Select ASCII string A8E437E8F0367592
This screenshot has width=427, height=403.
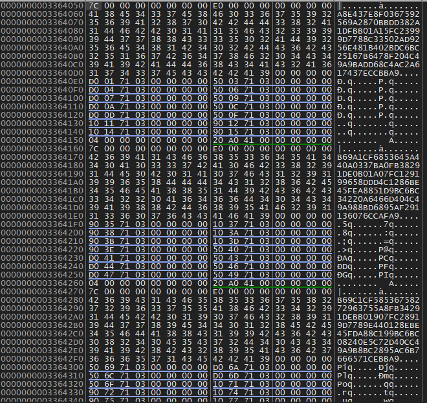click(378, 14)
